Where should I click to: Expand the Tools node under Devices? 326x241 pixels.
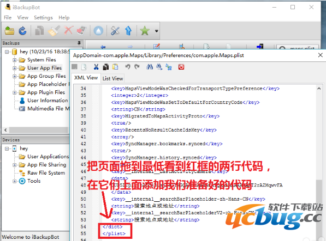14,181
